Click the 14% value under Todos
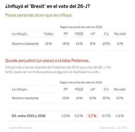 48,44
